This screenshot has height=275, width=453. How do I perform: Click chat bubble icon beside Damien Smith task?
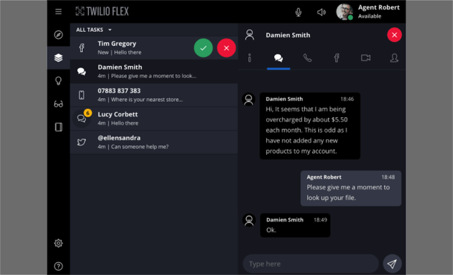(x=82, y=71)
